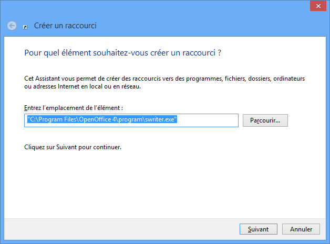The image size is (330, 244).
Task: Click the adresses Internet en local text line
Action: point(82,86)
